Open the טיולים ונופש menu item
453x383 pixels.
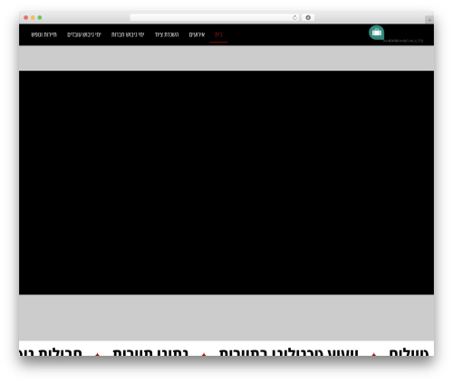click(x=43, y=34)
